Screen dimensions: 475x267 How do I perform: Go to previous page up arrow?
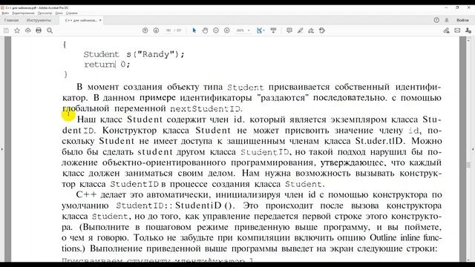[x=145, y=30]
